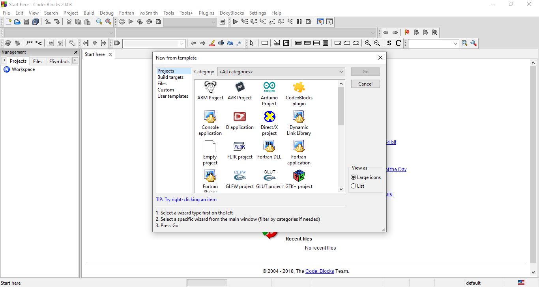Close the Management panel
Screen dimensions: 539x287
tap(76, 52)
